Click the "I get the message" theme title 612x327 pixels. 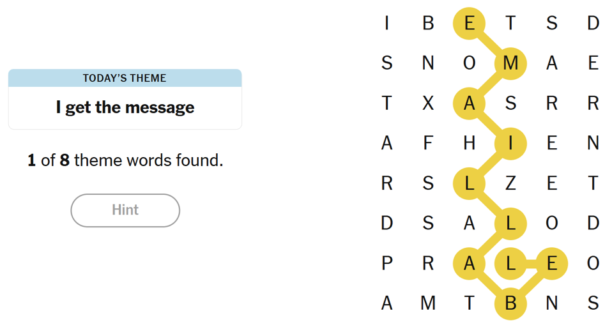coord(125,107)
